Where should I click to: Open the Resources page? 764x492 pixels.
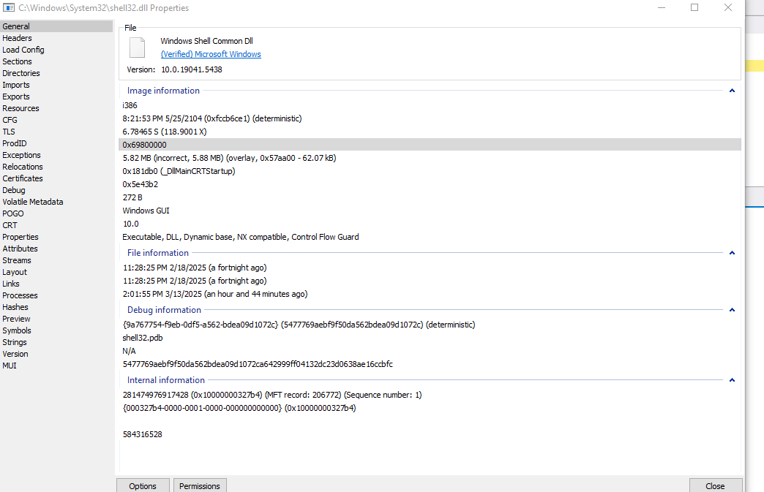click(56, 108)
